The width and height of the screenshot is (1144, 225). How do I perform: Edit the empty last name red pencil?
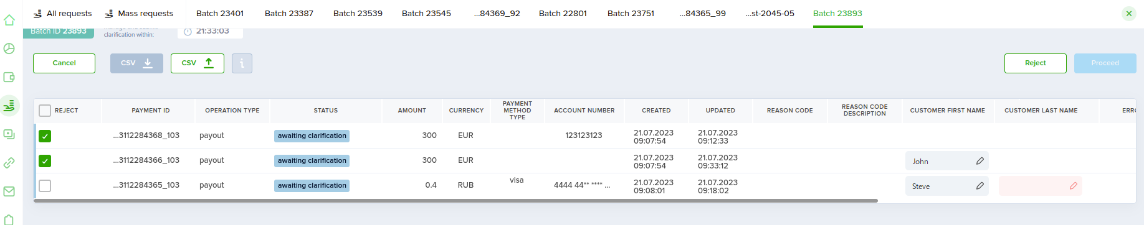(x=1074, y=186)
